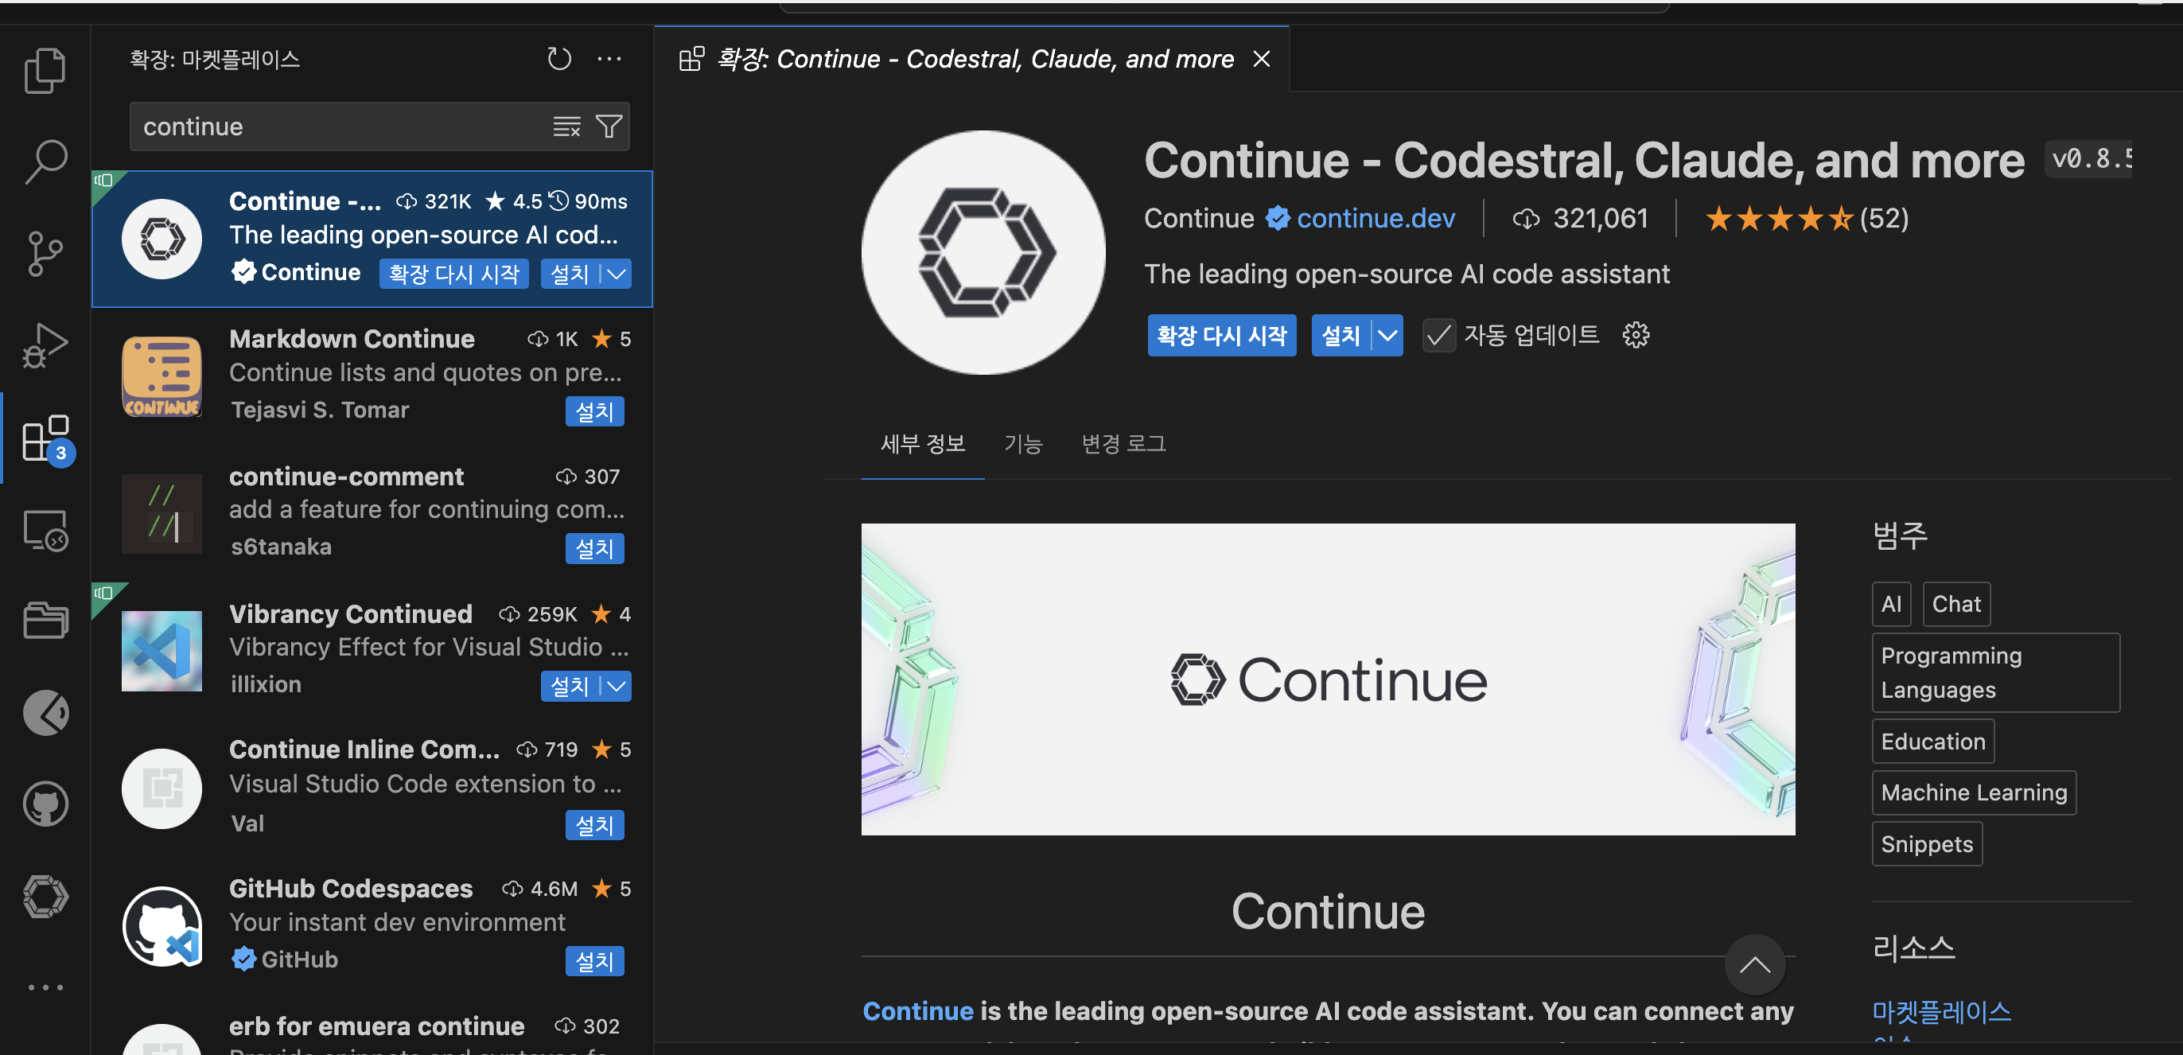Switch to the 기능 tab
Viewport: 2183px width, 1055px height.
(x=1023, y=443)
